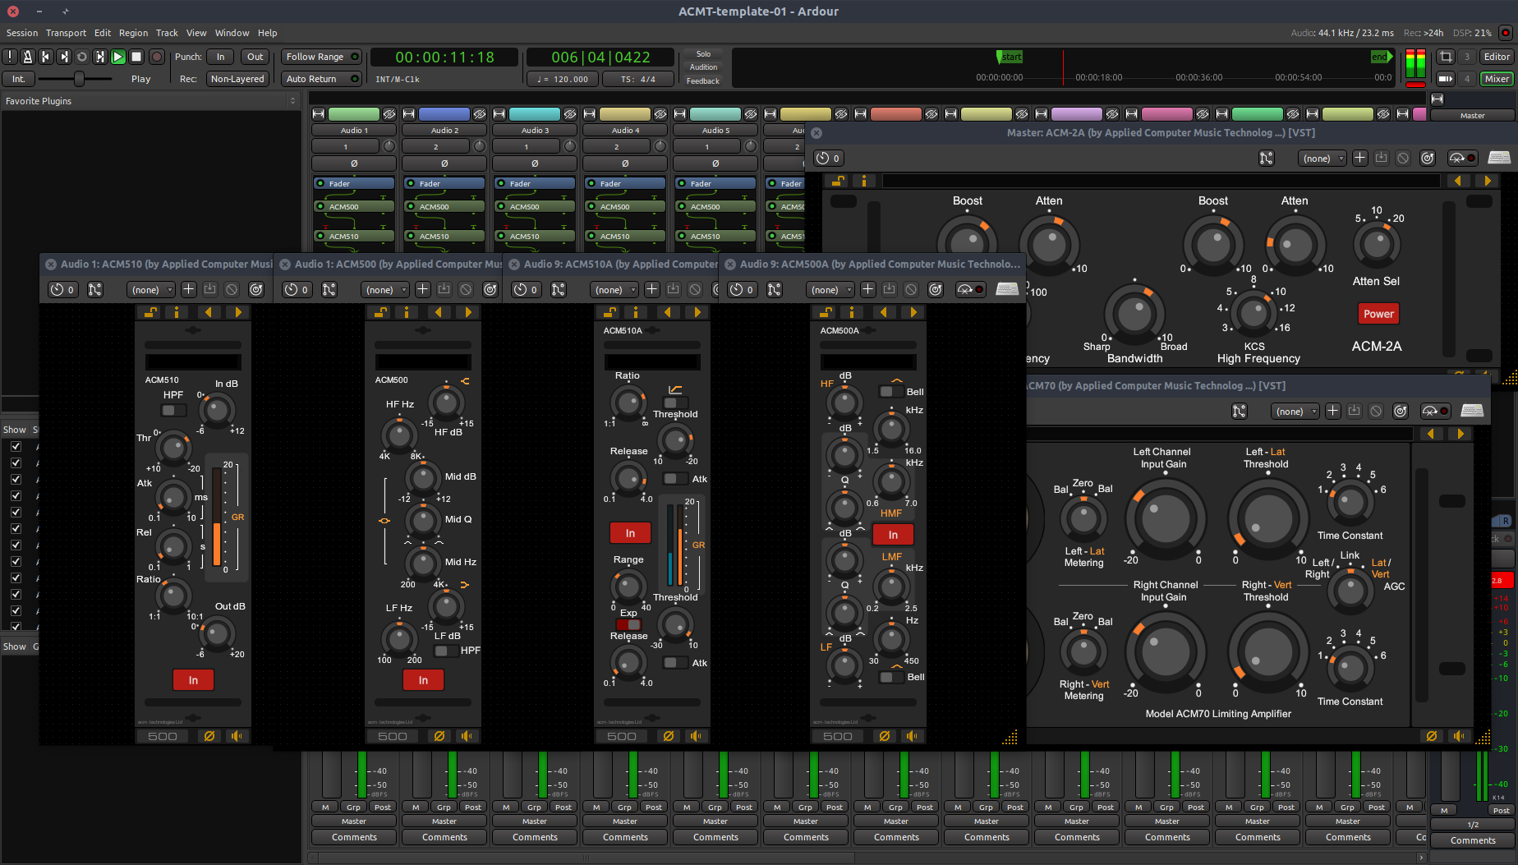Click the Editor button
The image size is (1518, 865).
click(x=1496, y=57)
